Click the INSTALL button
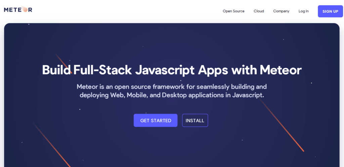Viewport: 344px width, 167px height. (x=195, y=121)
